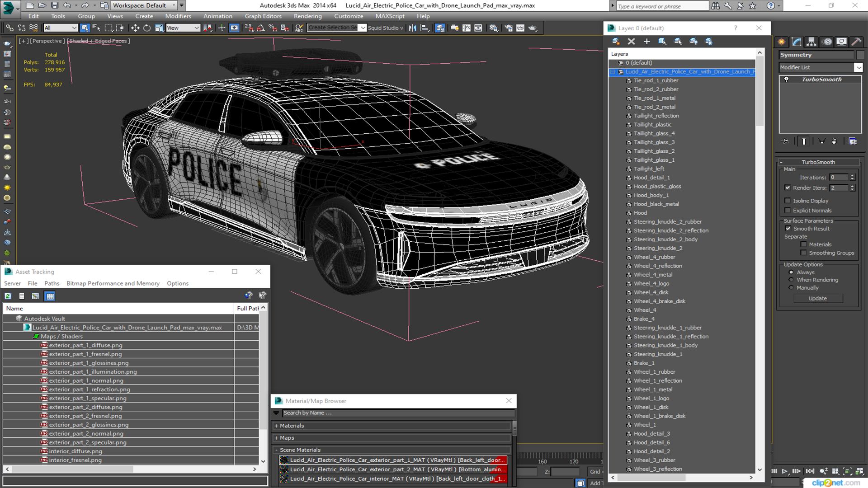Select the TurboSmooth modifier in the stack
The height and width of the screenshot is (488, 868).
point(821,80)
